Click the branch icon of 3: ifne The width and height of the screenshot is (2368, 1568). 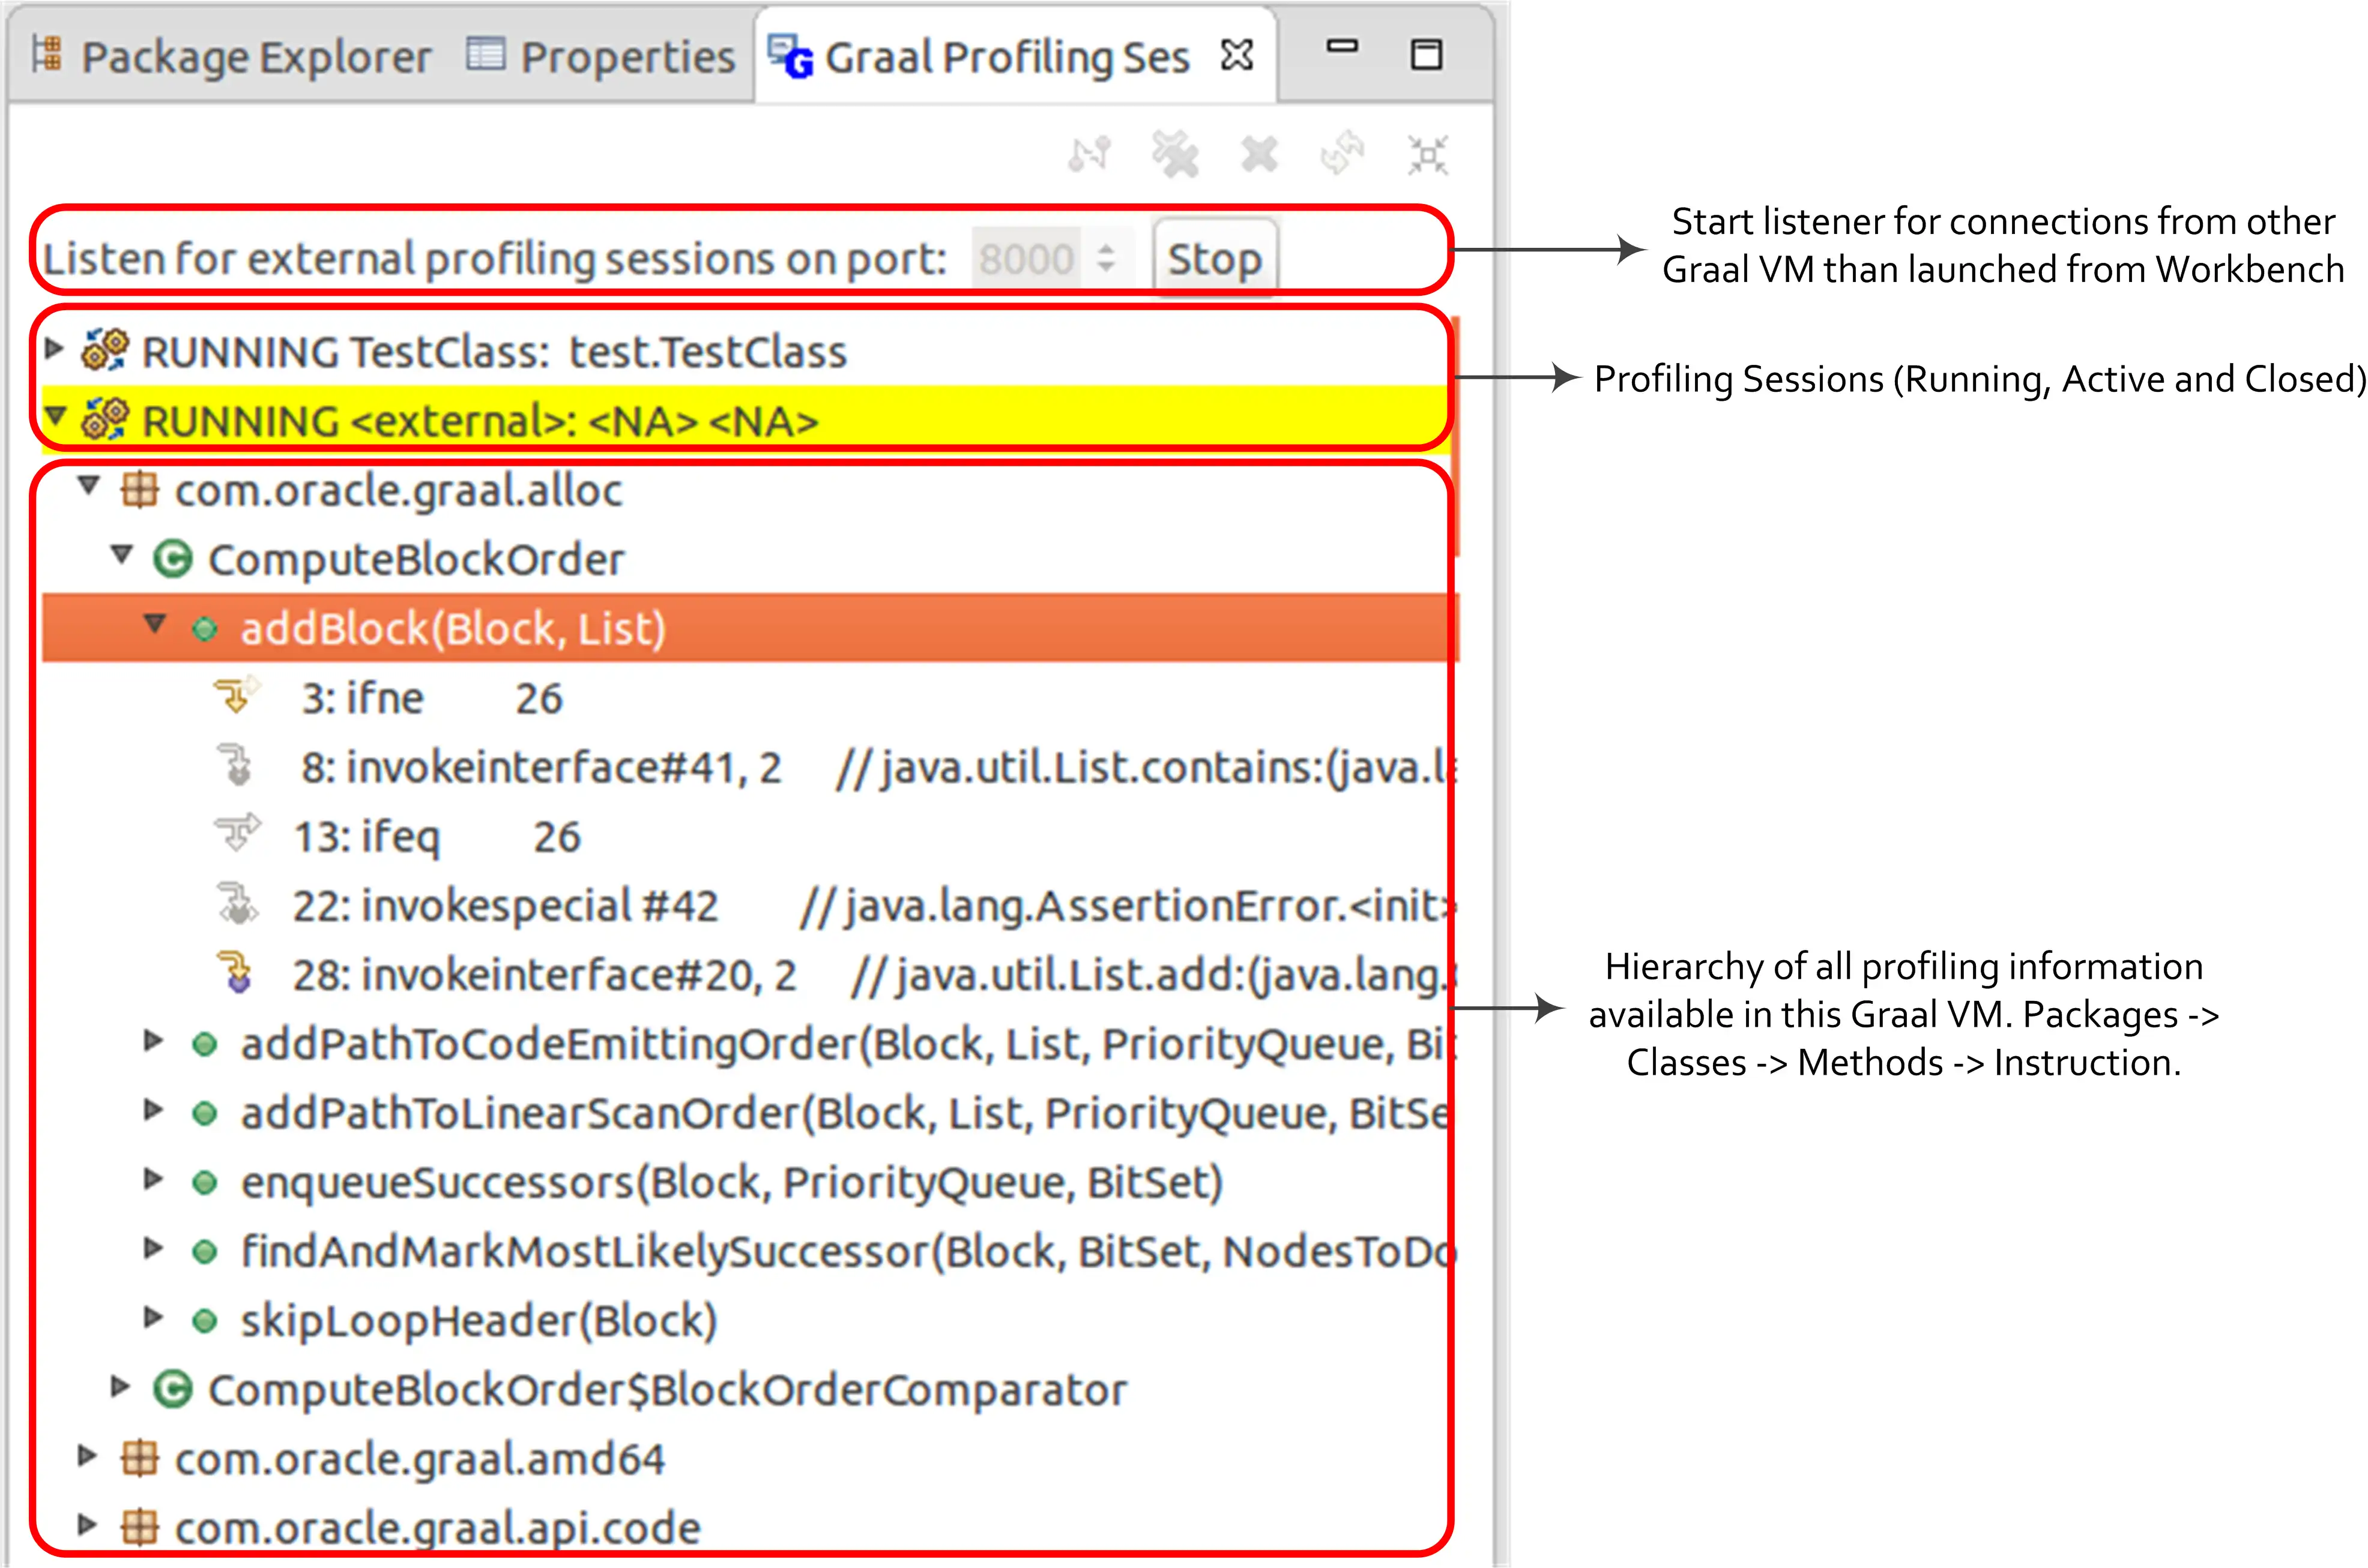(236, 696)
